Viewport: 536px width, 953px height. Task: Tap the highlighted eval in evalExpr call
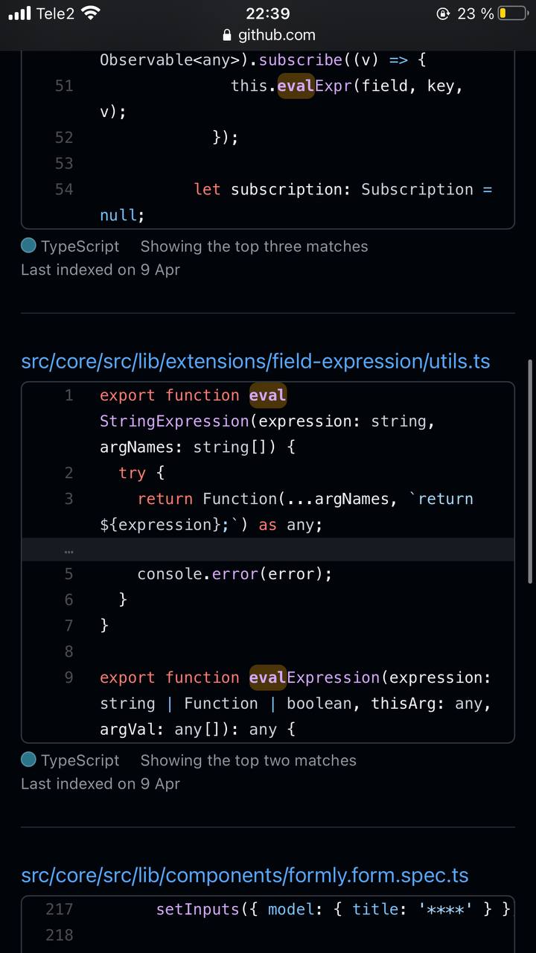tap(296, 86)
